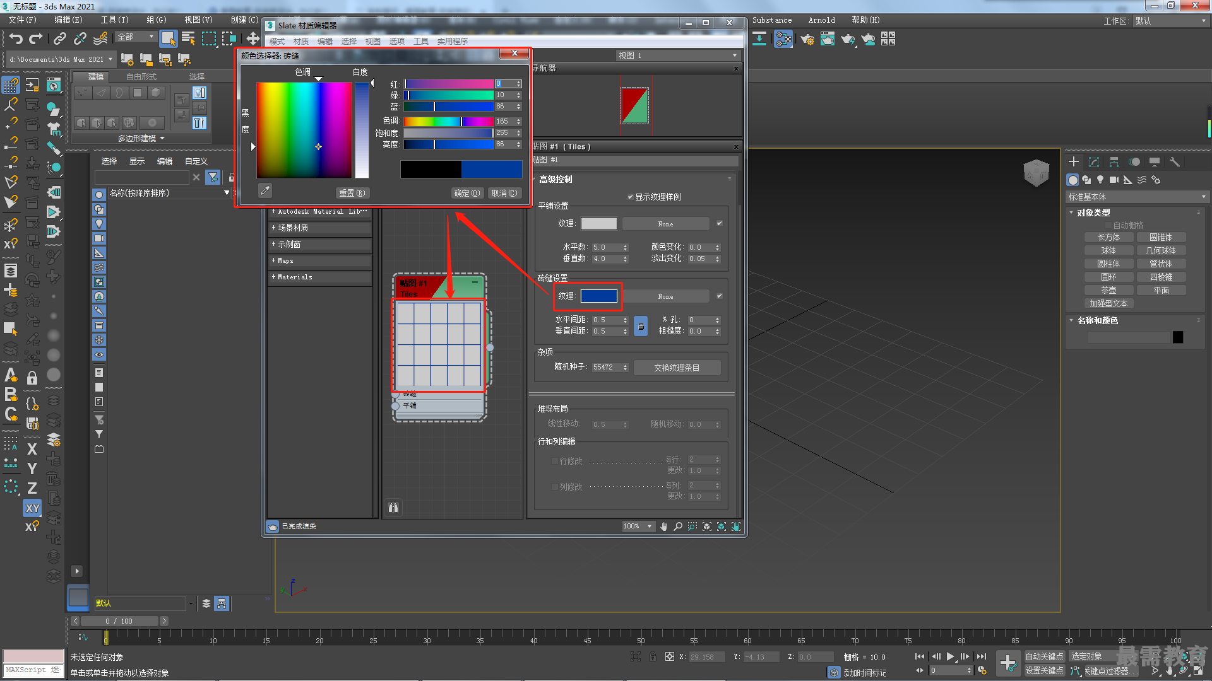Open the 视图 1 view dropdown
Screen dimensions: 1212x681
click(677, 56)
